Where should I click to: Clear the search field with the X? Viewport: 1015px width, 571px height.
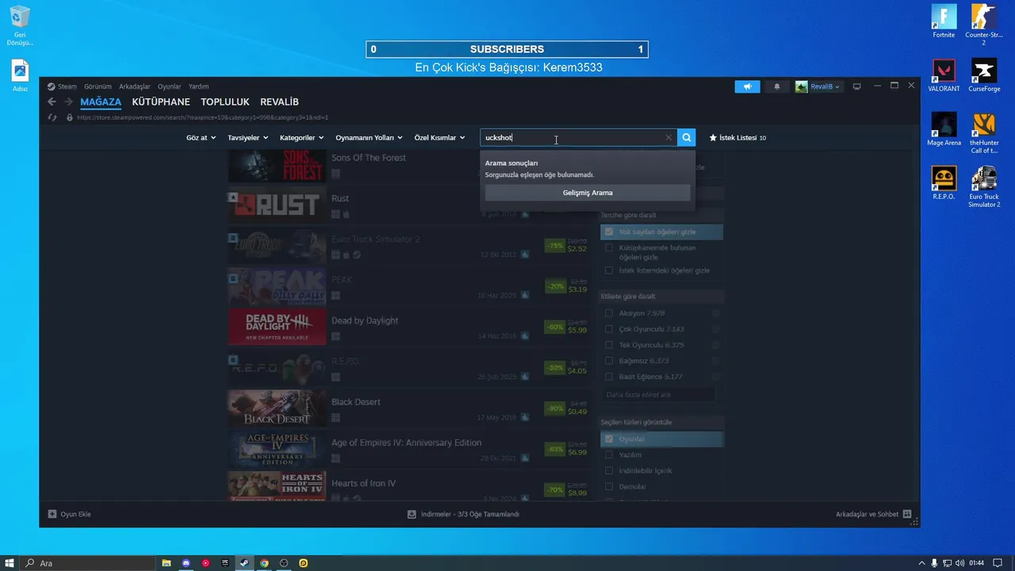tap(668, 137)
